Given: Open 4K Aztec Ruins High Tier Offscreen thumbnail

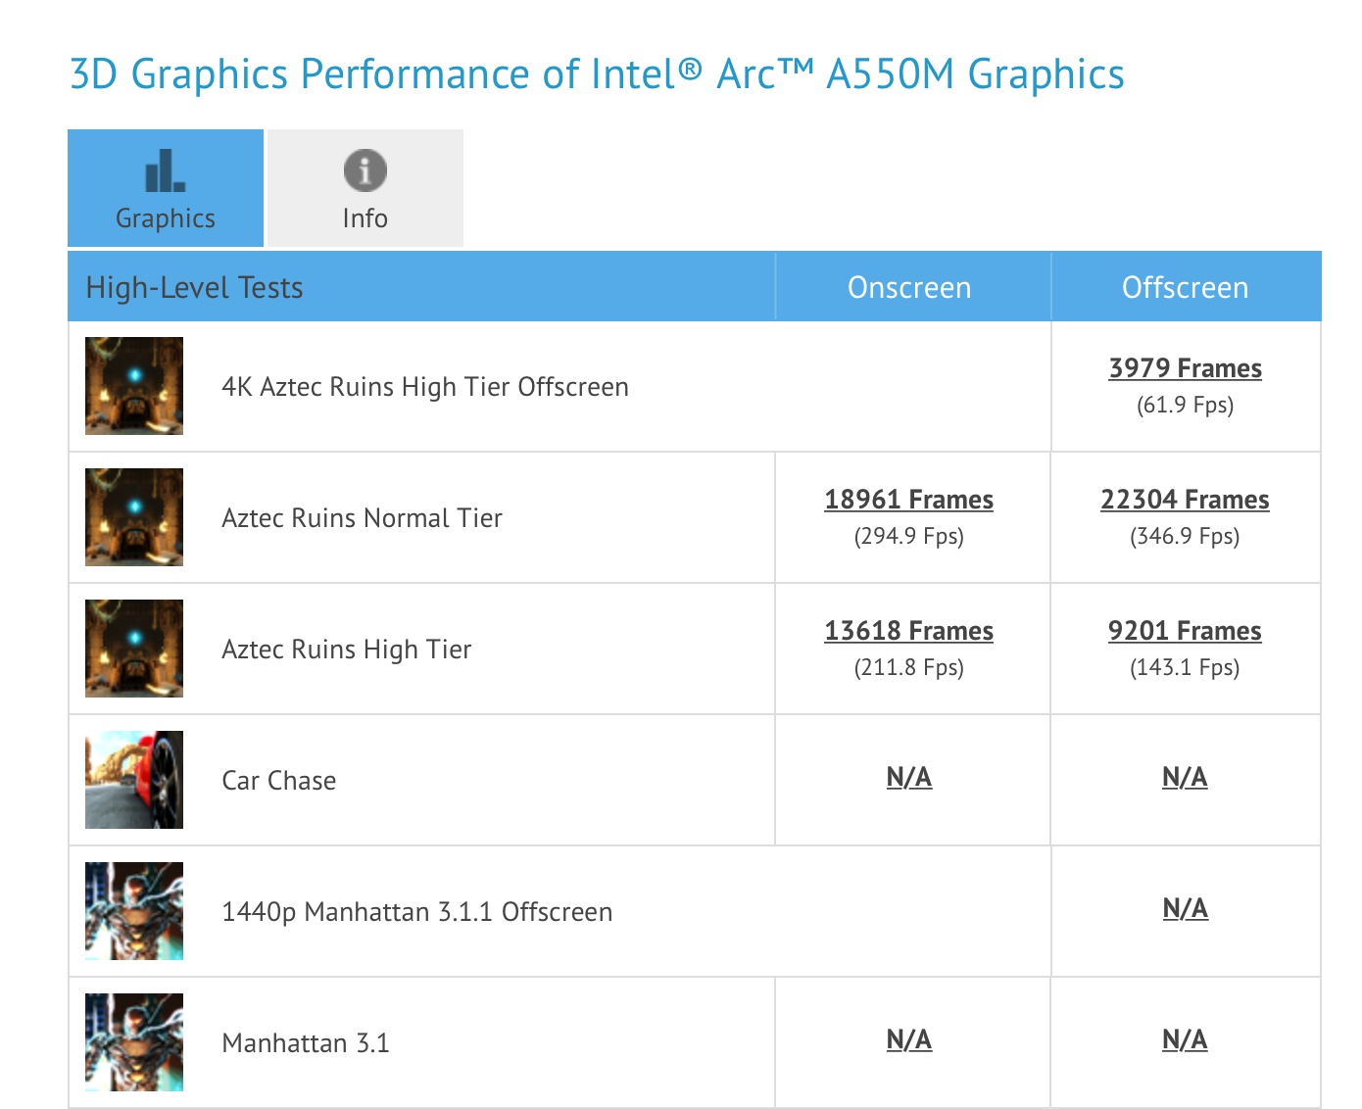Looking at the screenshot, I should coord(134,386).
